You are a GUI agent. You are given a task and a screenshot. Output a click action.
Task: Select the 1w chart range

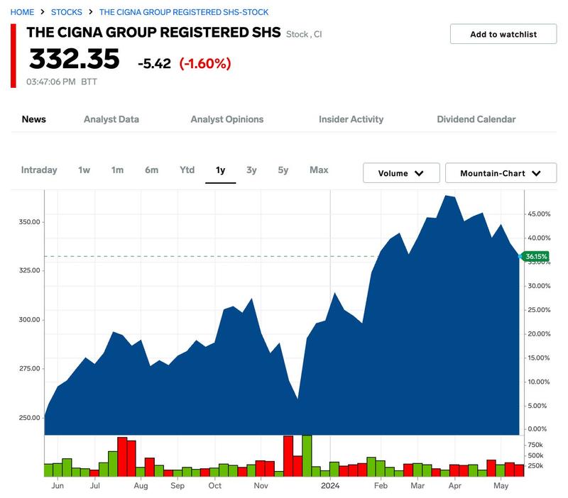84,170
